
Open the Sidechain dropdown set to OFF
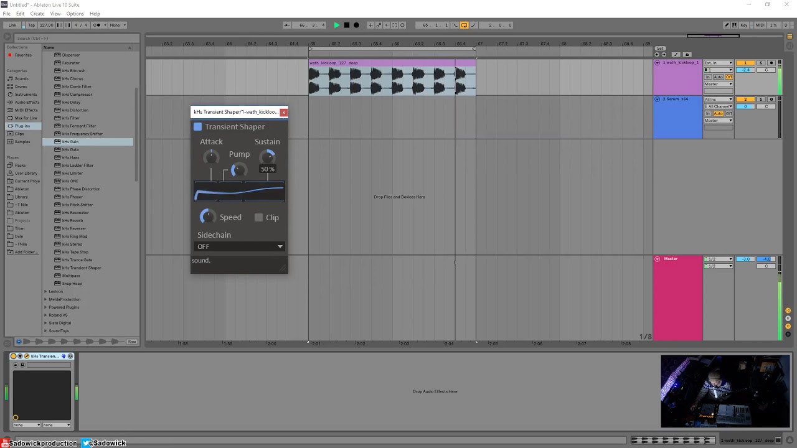(x=240, y=246)
